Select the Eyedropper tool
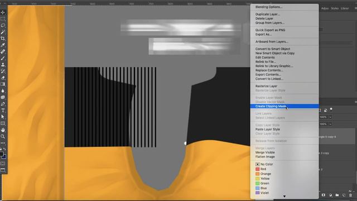This screenshot has width=357, height=201. pos(3,45)
